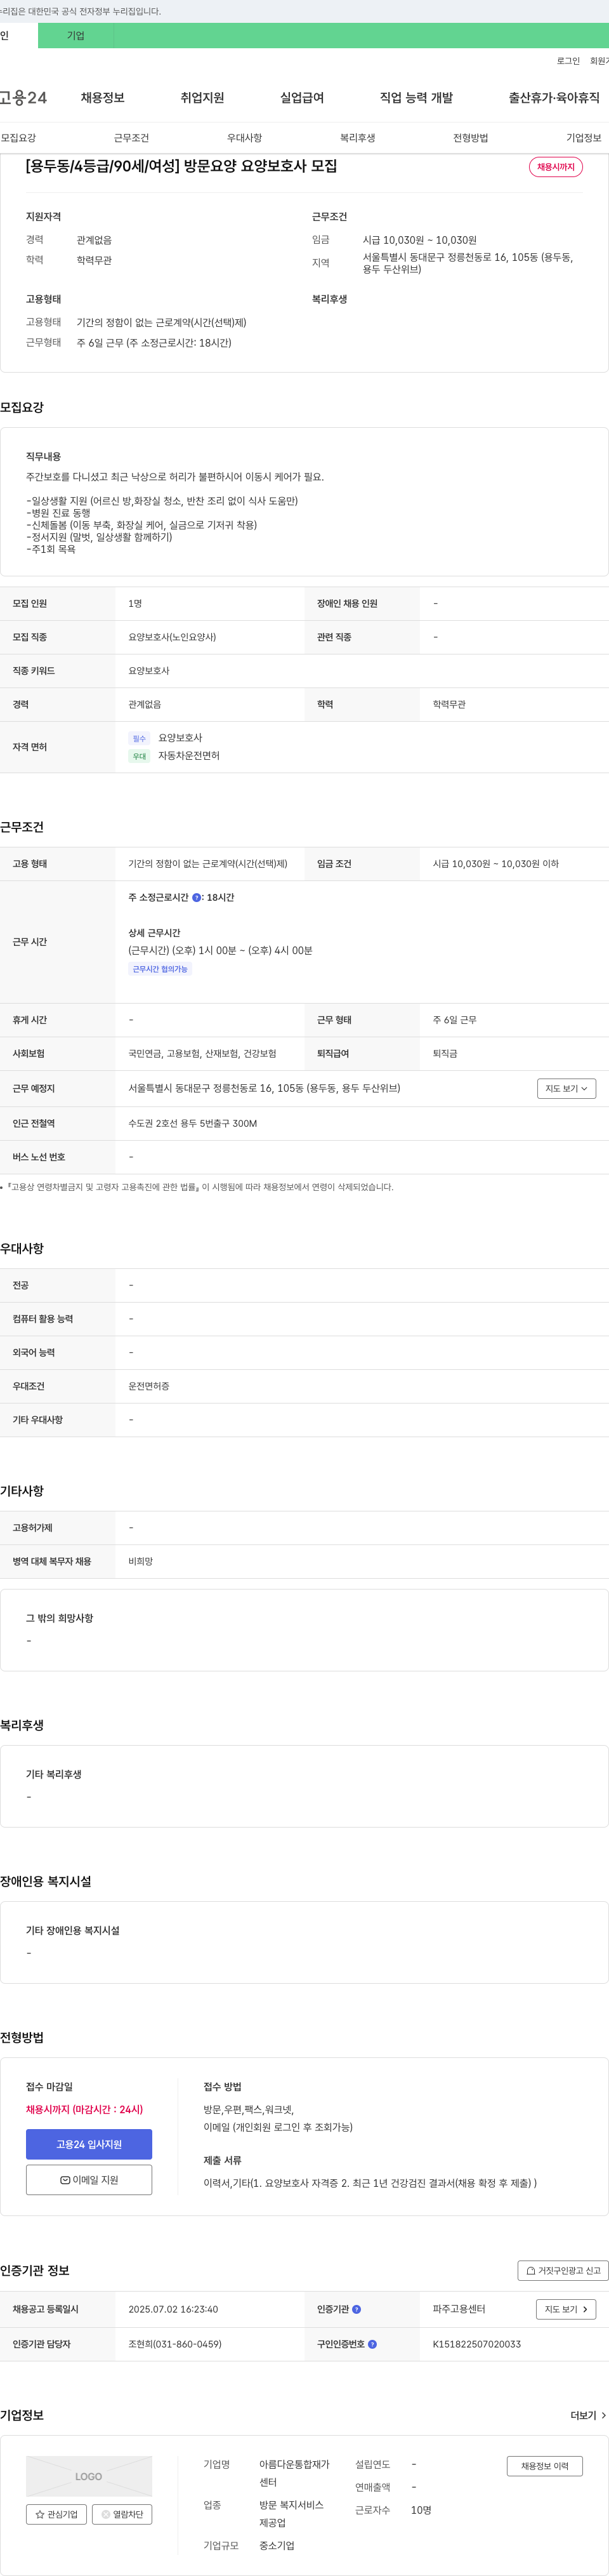Click wage text 시급 10,030원 ~ 10,030원 이하
The height and width of the screenshot is (2576, 609).
tap(496, 864)
